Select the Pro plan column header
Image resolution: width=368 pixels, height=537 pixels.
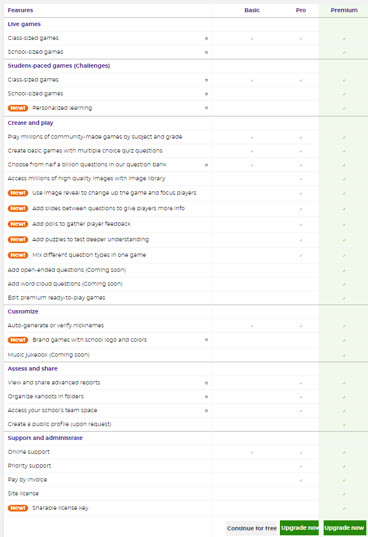coord(301,11)
